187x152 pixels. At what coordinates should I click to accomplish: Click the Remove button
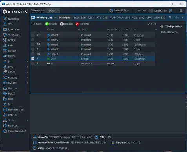point(82,24)
